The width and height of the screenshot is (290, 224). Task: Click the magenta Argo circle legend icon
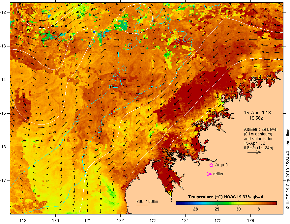pyautogui.click(x=211, y=165)
